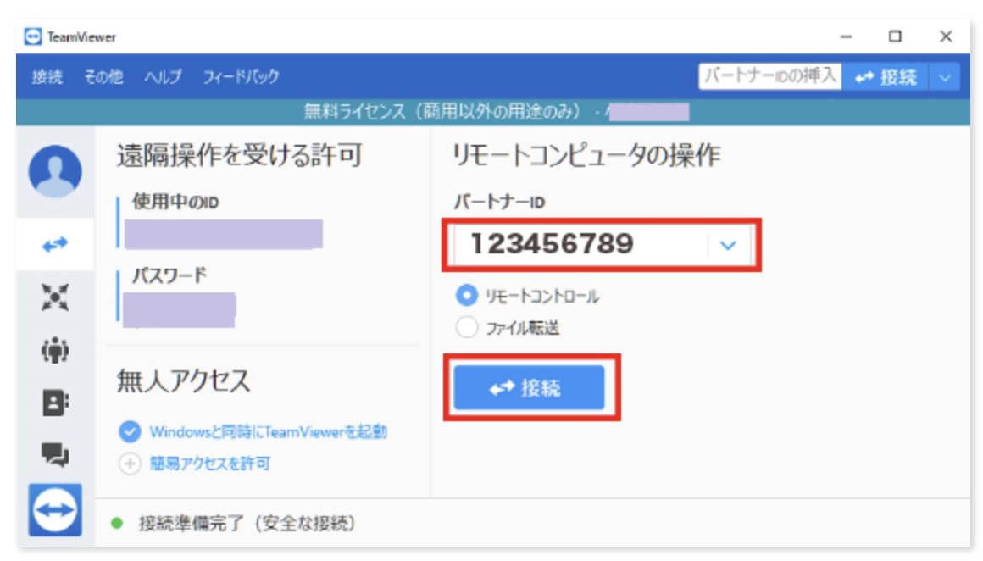
Task: Click the large blue 接続 button
Action: 529,388
